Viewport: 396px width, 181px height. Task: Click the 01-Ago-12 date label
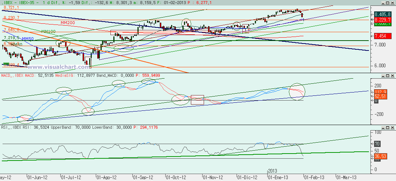[106, 177]
